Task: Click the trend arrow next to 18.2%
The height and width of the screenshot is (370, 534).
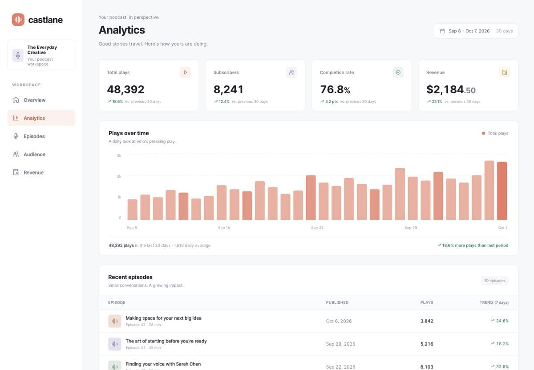Action: (x=492, y=344)
